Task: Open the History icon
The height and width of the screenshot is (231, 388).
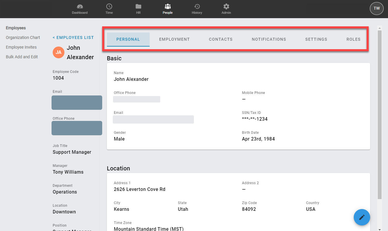Action: [197, 6]
